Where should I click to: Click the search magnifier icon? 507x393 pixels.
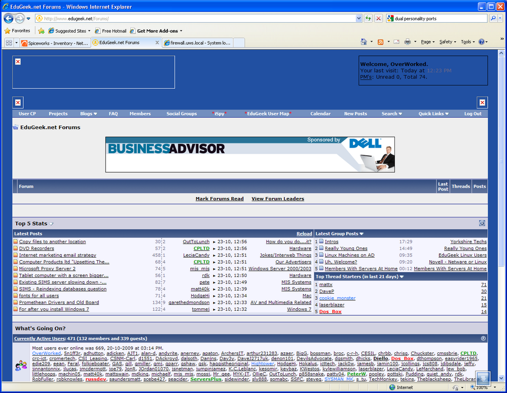click(493, 18)
